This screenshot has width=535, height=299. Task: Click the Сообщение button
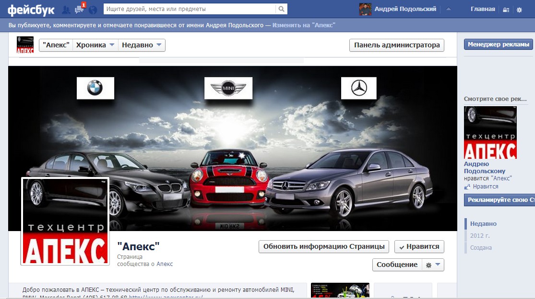click(397, 265)
